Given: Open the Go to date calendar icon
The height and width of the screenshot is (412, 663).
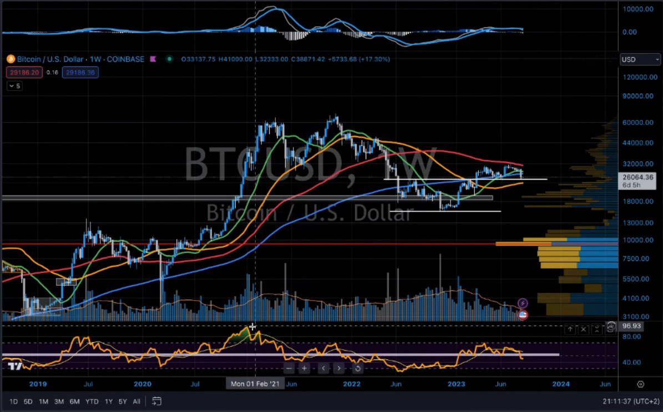Looking at the screenshot, I should (x=157, y=401).
